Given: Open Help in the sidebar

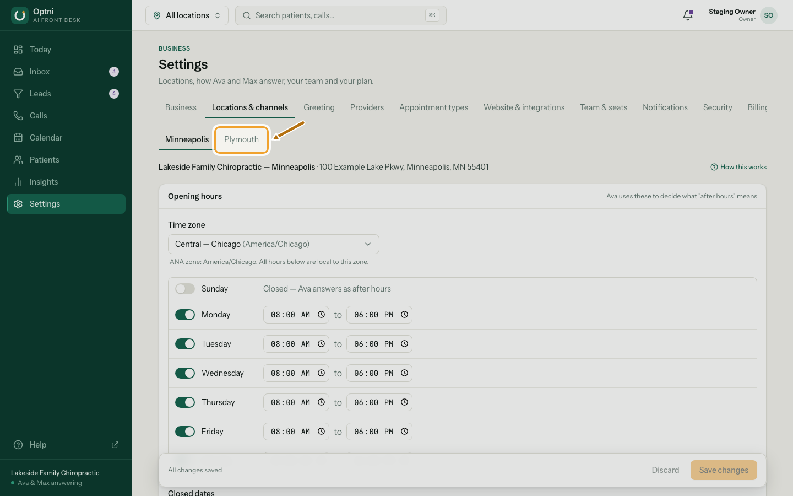Looking at the screenshot, I should click(66, 445).
